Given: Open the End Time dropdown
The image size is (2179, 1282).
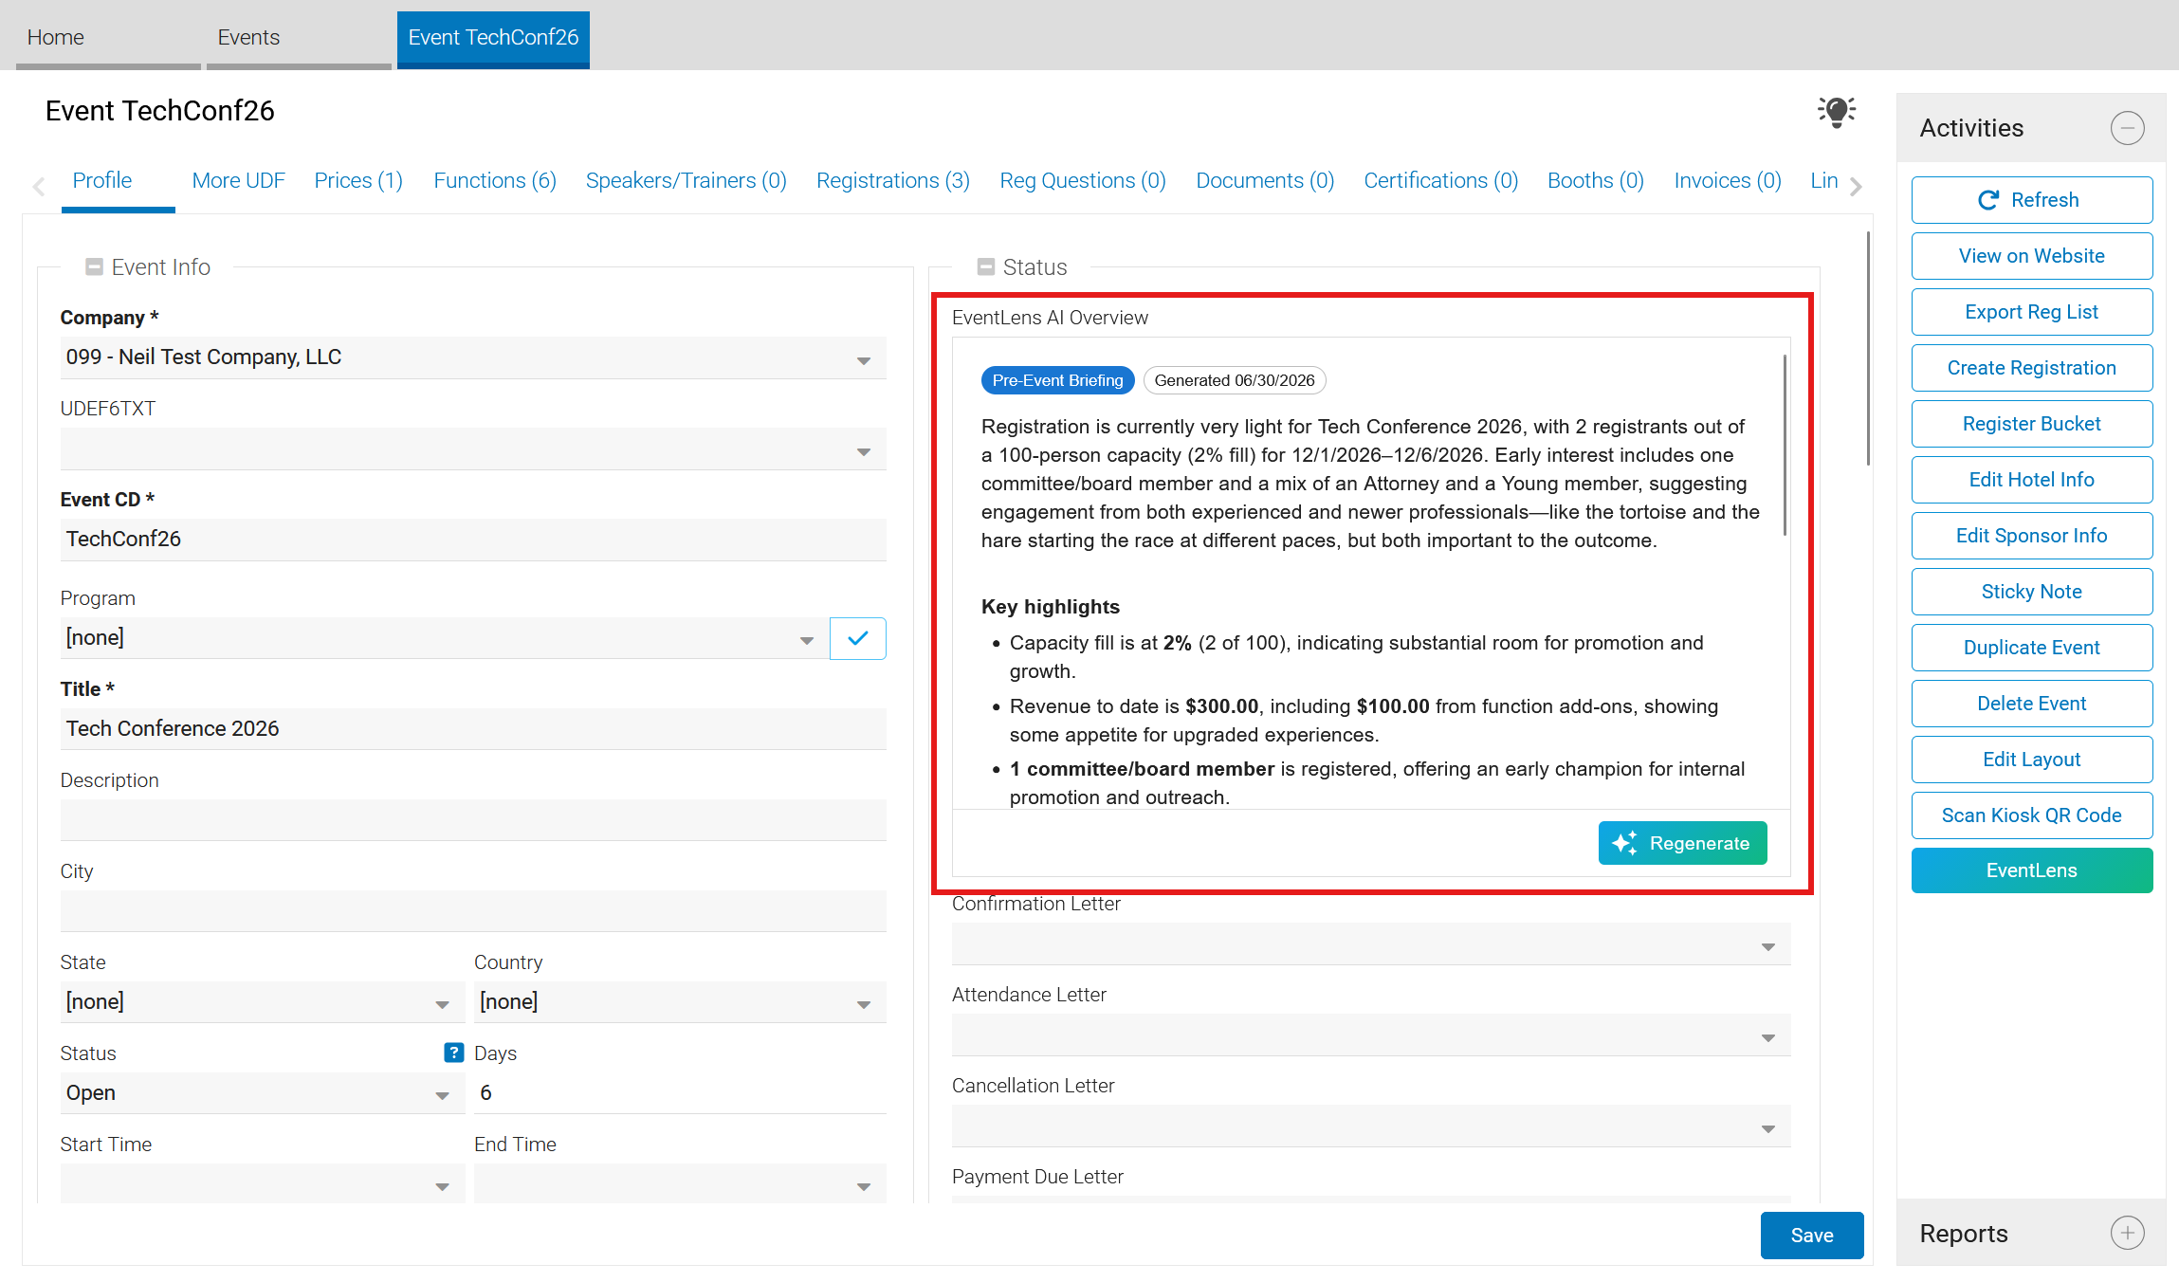Looking at the screenshot, I should (x=680, y=1183).
